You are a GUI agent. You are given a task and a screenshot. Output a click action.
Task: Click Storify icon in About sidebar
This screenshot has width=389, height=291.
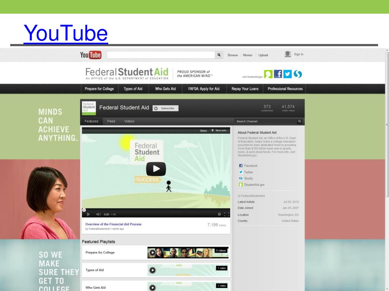(240, 178)
